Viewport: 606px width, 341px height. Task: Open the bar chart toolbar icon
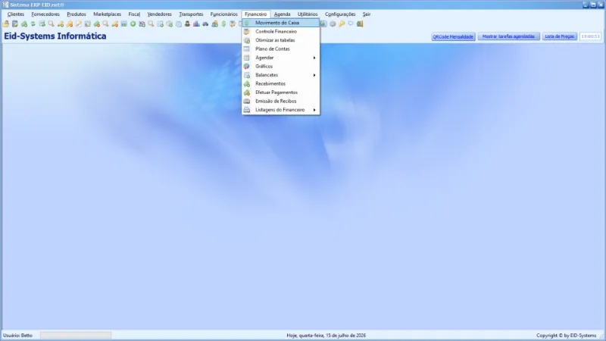click(196, 24)
